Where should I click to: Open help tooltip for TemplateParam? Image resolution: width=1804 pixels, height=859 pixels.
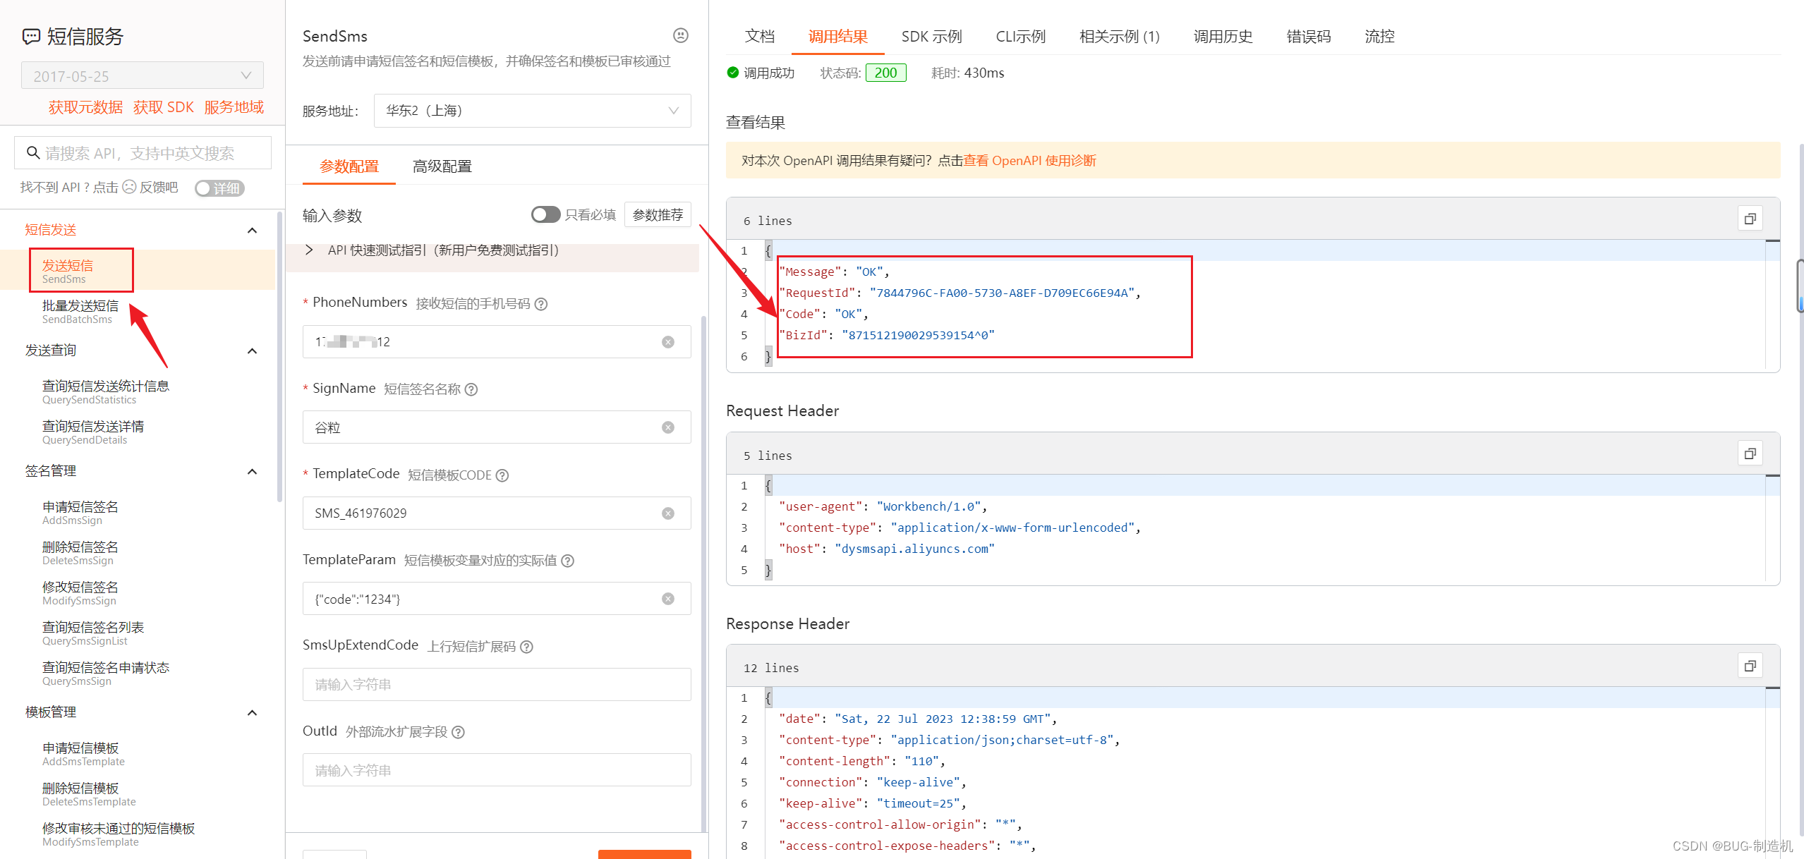[x=567, y=561]
